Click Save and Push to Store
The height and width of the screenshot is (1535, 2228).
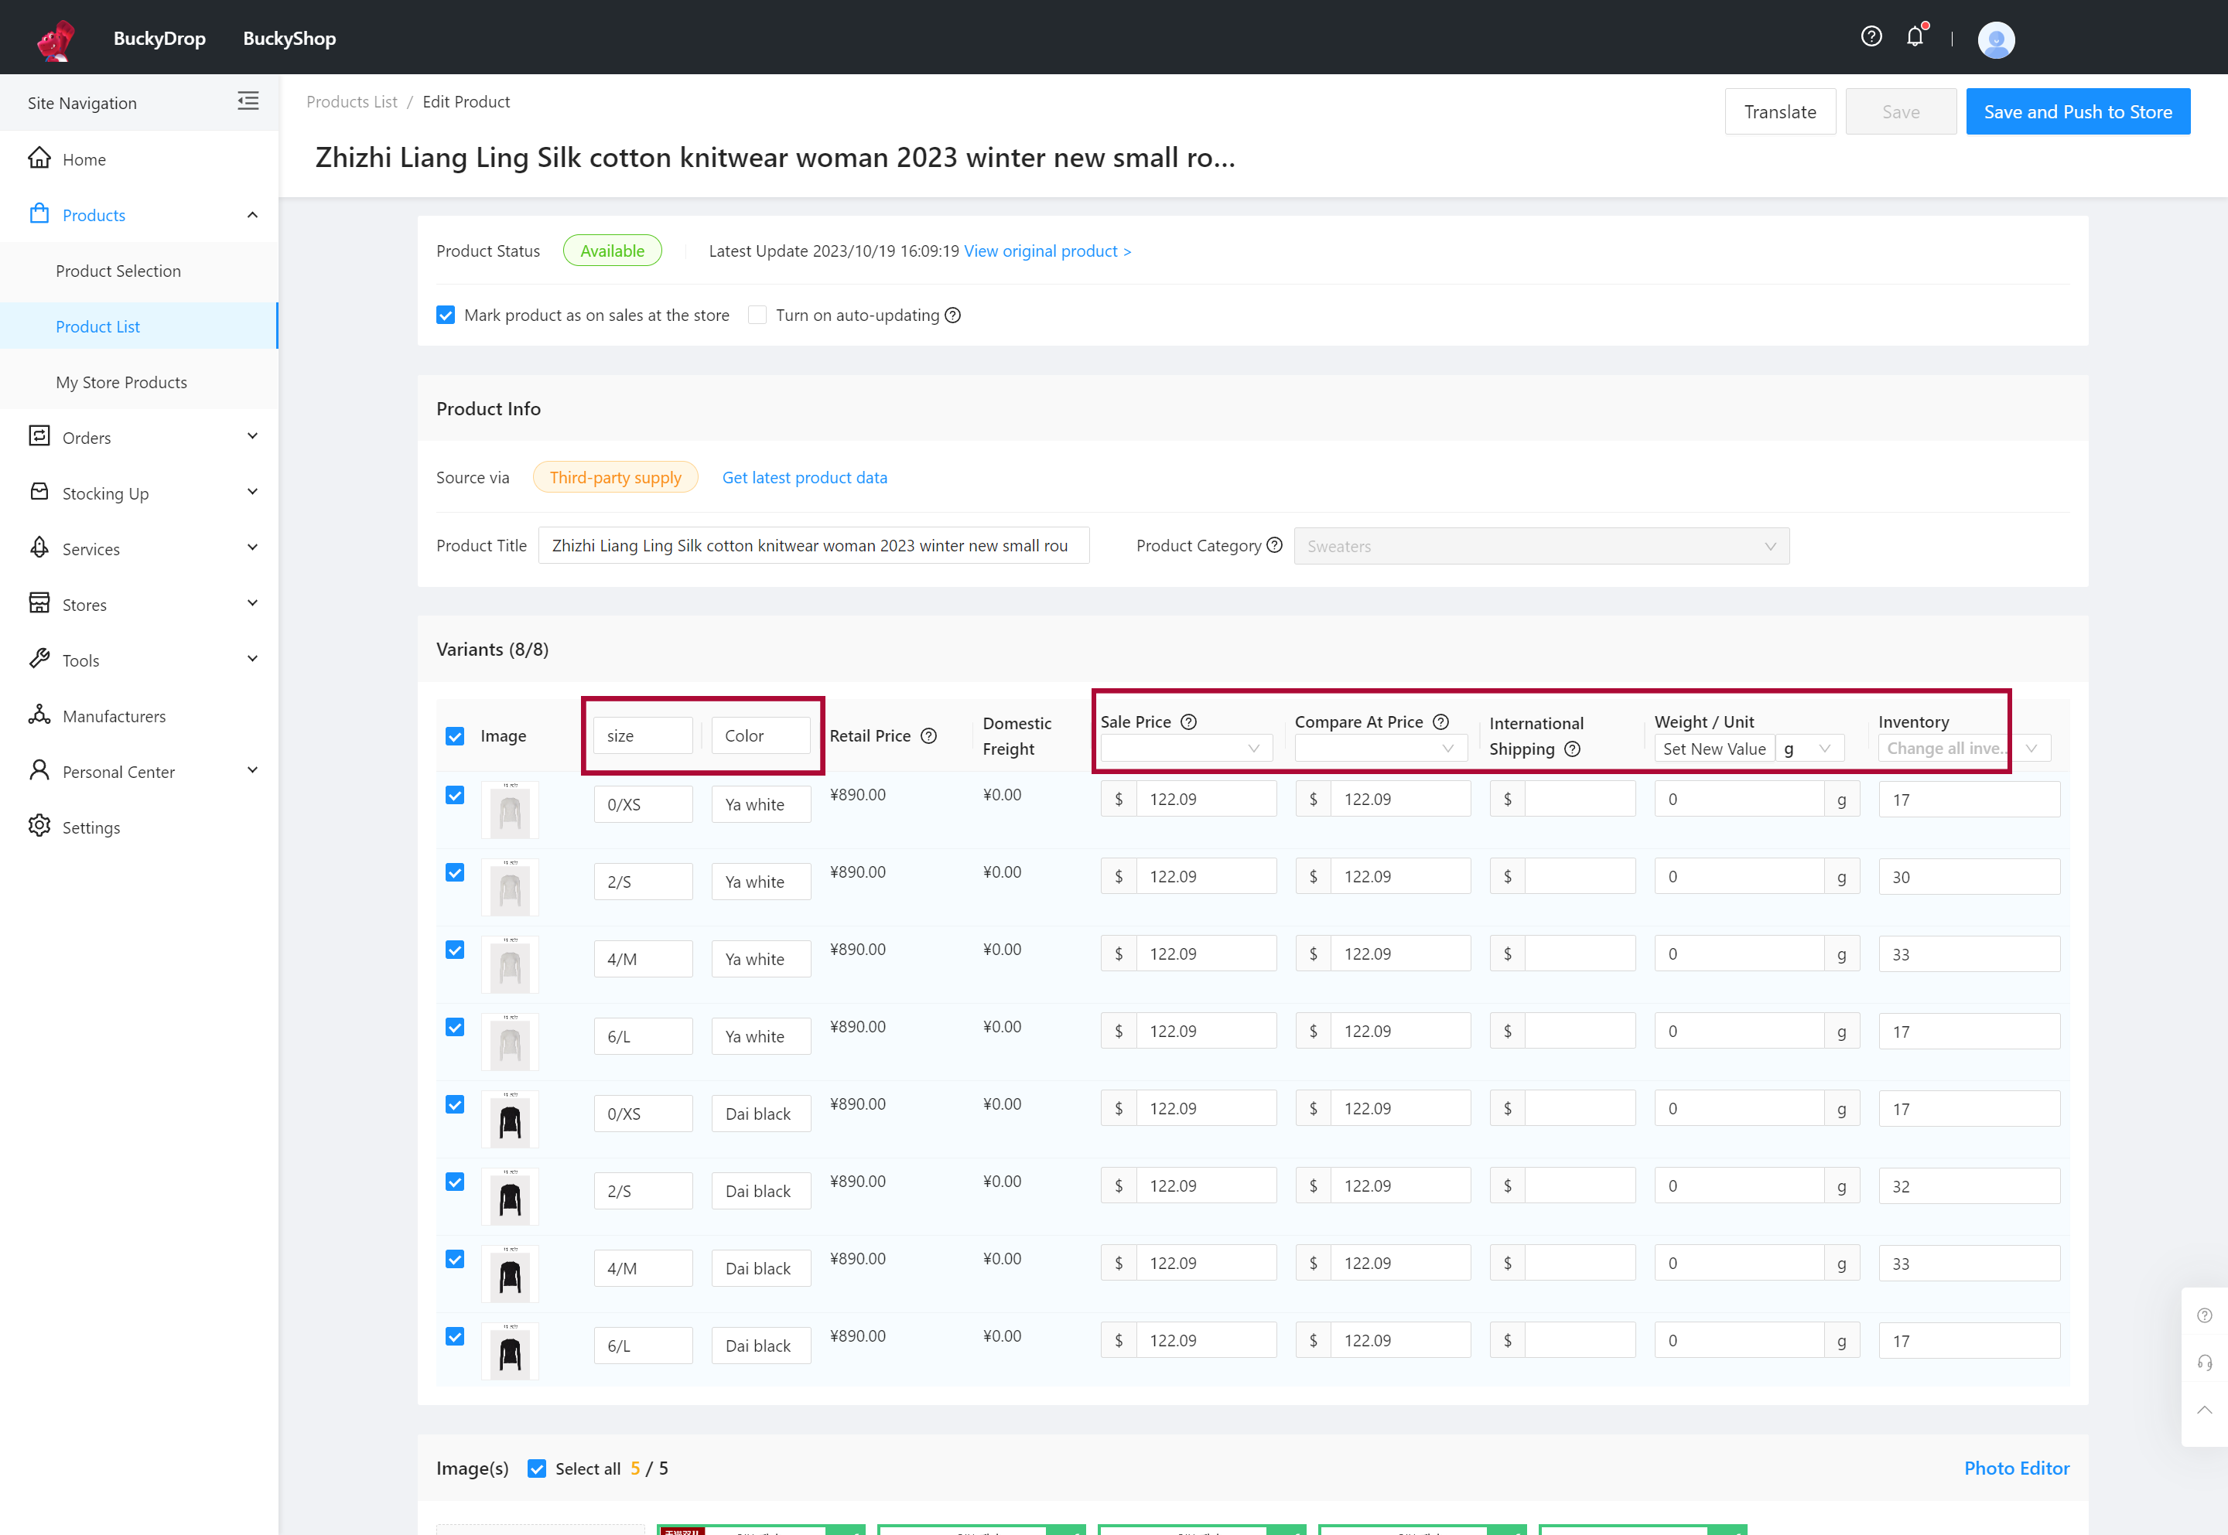click(x=2077, y=111)
